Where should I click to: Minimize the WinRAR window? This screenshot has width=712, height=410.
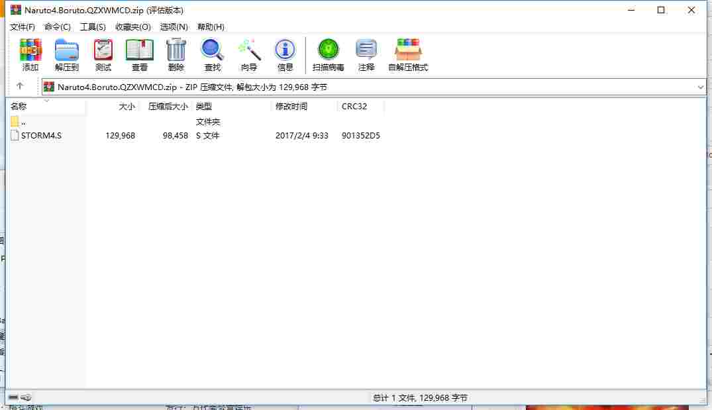(x=631, y=9)
